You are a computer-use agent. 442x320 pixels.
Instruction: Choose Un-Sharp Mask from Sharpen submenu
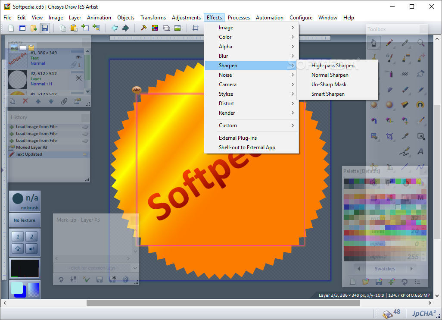pos(337,85)
